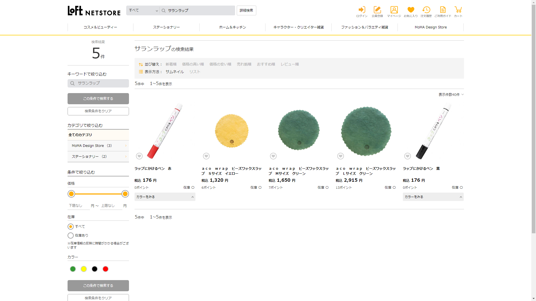Screen dimensions: 536x301
Task: Open the すべて category dropdown in search bar
Action: (x=143, y=11)
